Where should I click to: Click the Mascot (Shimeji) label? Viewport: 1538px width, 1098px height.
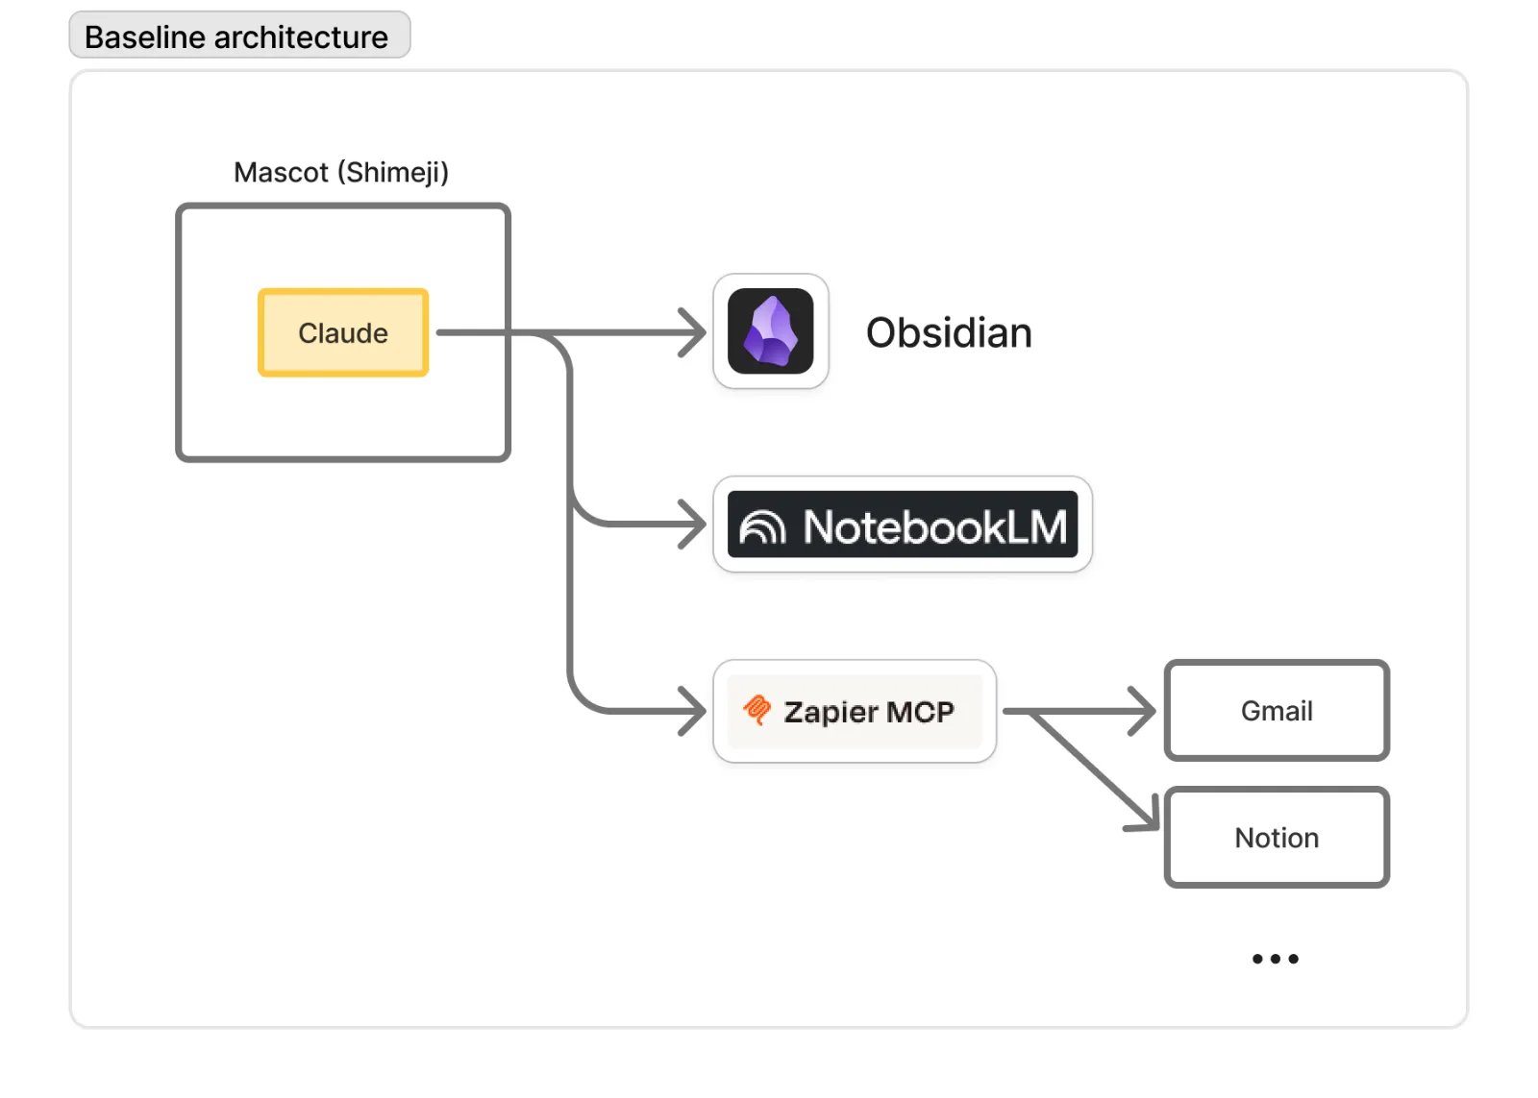pyautogui.click(x=341, y=172)
